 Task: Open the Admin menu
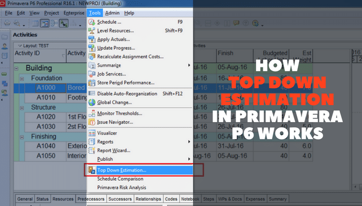click(112, 13)
